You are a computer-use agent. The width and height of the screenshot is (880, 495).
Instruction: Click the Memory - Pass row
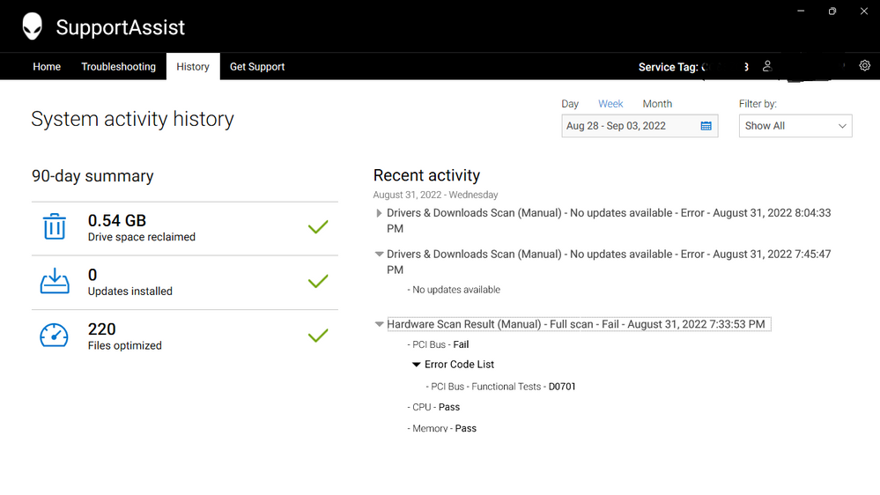[x=441, y=428]
